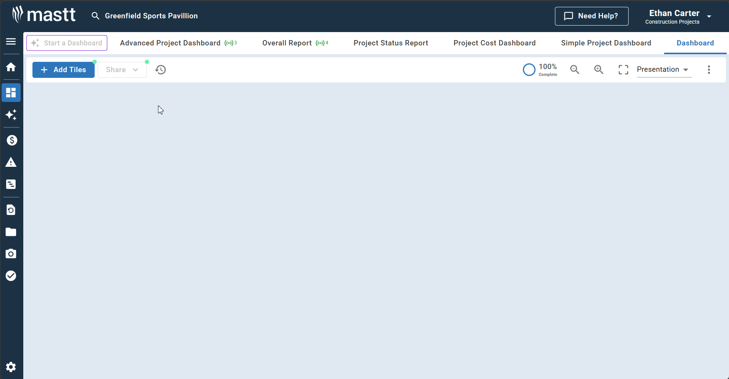This screenshot has height=379, width=729.
Task: Open the checkmark Tasks icon in sidebar
Action: pos(11,276)
